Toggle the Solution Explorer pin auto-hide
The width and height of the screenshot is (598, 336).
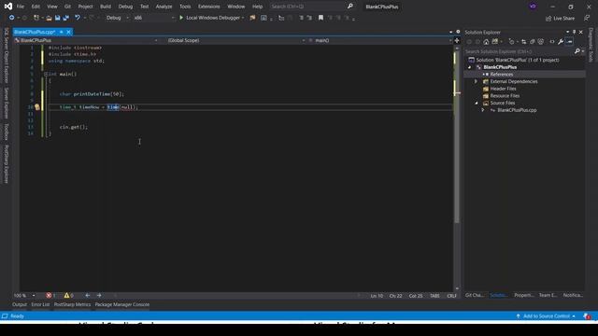[x=574, y=32]
